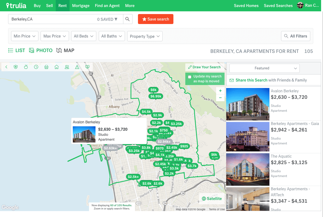Open The Aquatic listing photo

[x=248, y=169]
